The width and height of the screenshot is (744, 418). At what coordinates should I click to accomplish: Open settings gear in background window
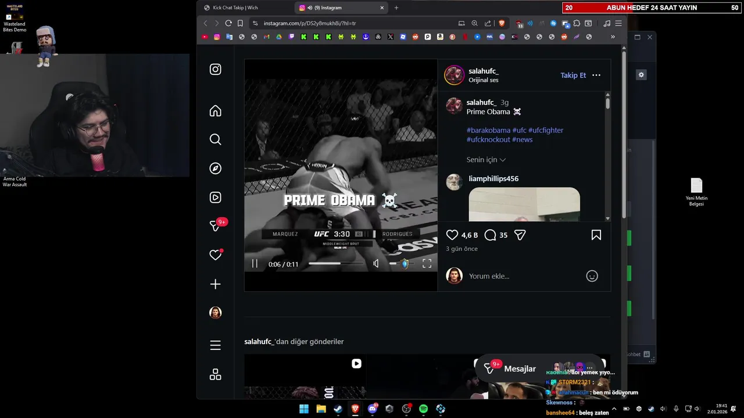[x=641, y=75]
